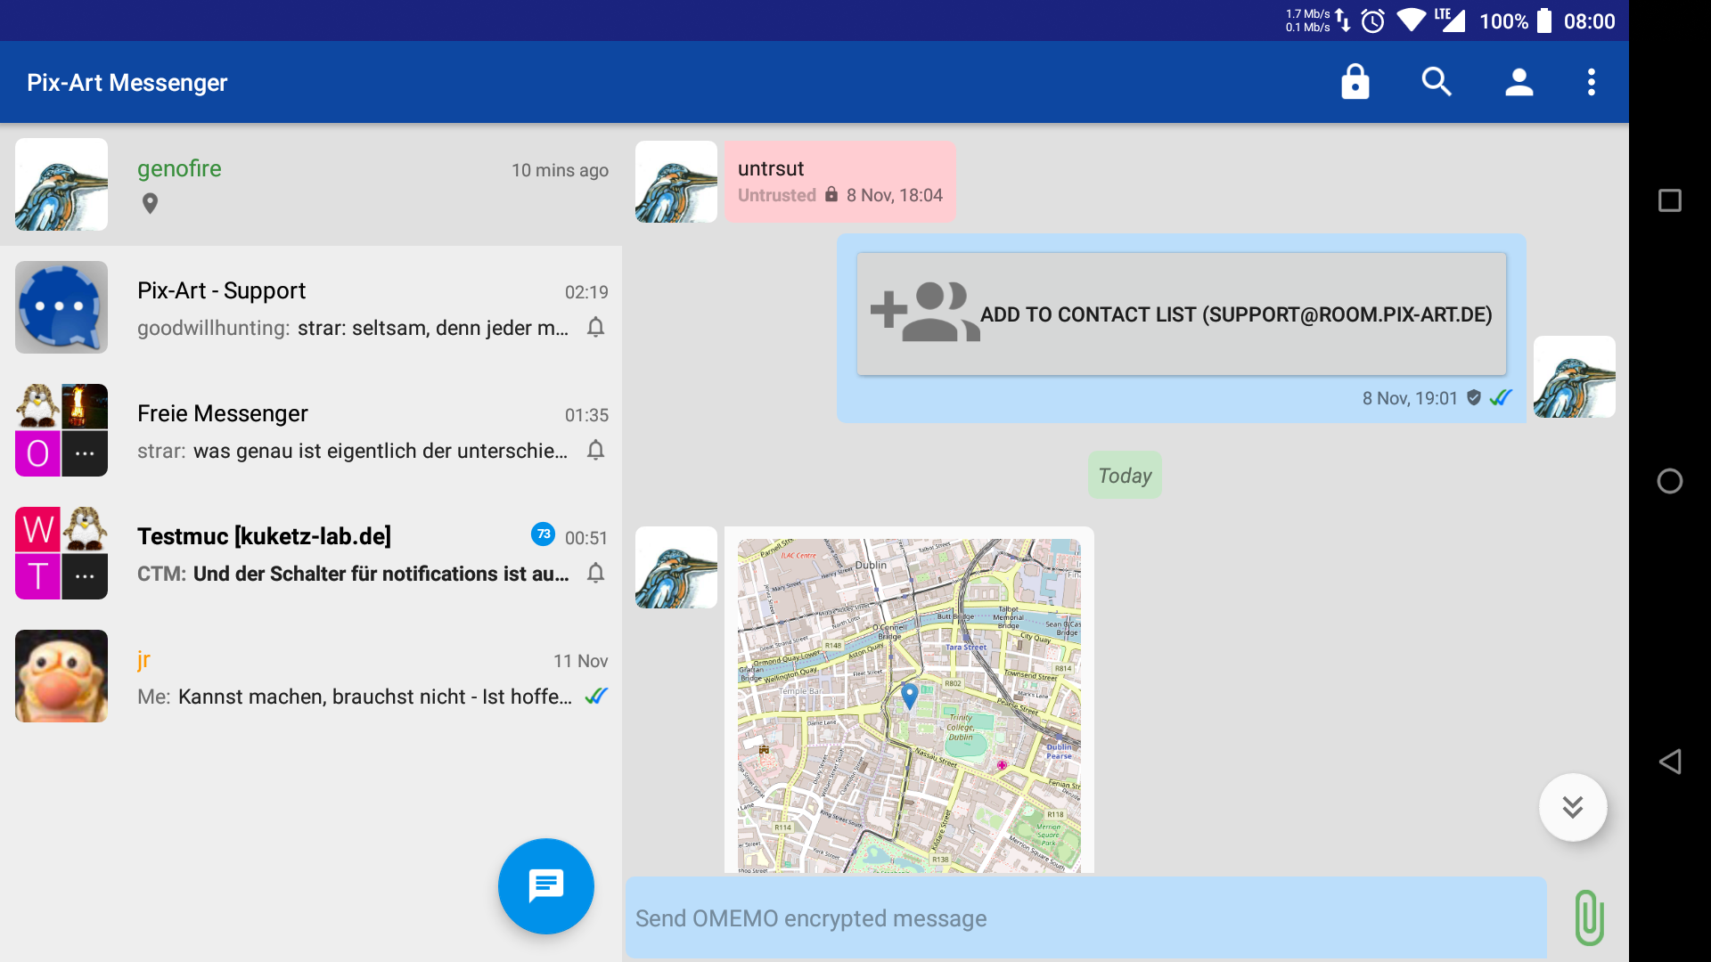Click double check read mark on jr message

596,696
